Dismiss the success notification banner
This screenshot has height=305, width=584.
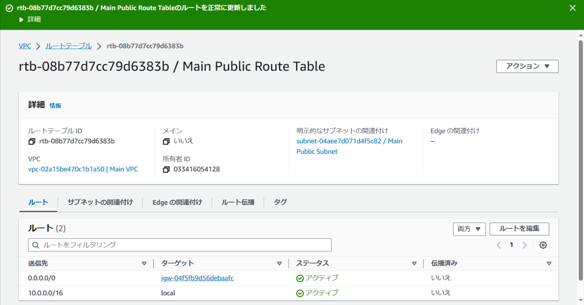(573, 7)
